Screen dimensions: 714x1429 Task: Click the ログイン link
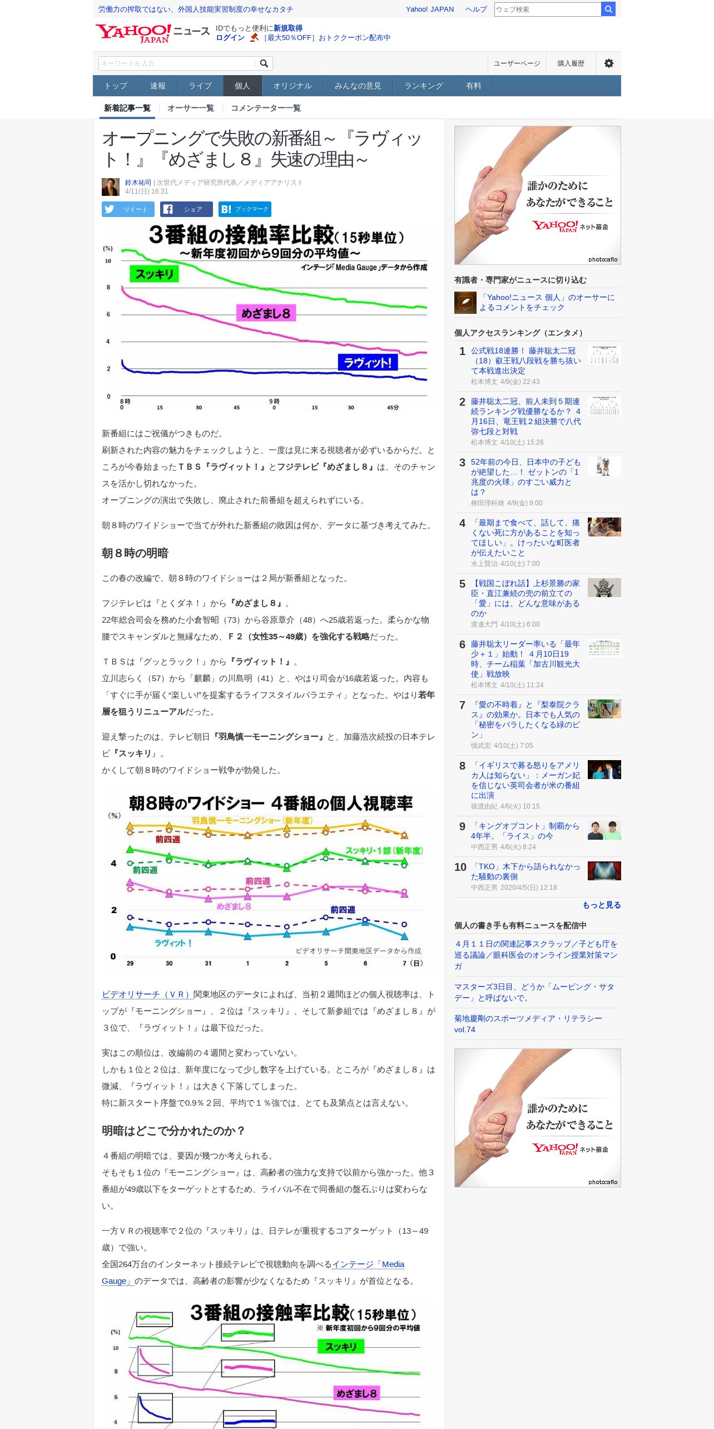click(x=230, y=38)
